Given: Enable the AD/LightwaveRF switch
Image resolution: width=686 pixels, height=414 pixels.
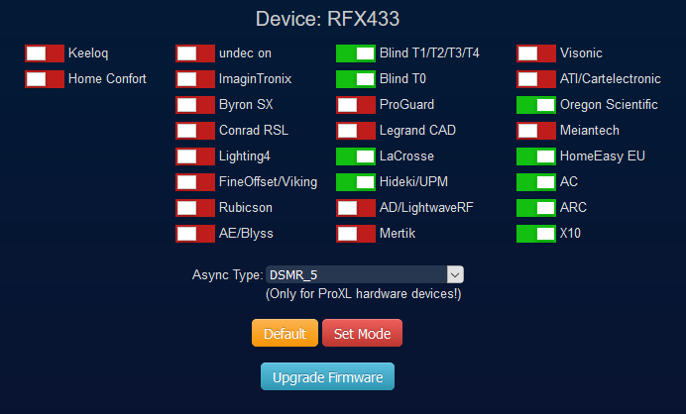Looking at the screenshot, I should point(356,208).
